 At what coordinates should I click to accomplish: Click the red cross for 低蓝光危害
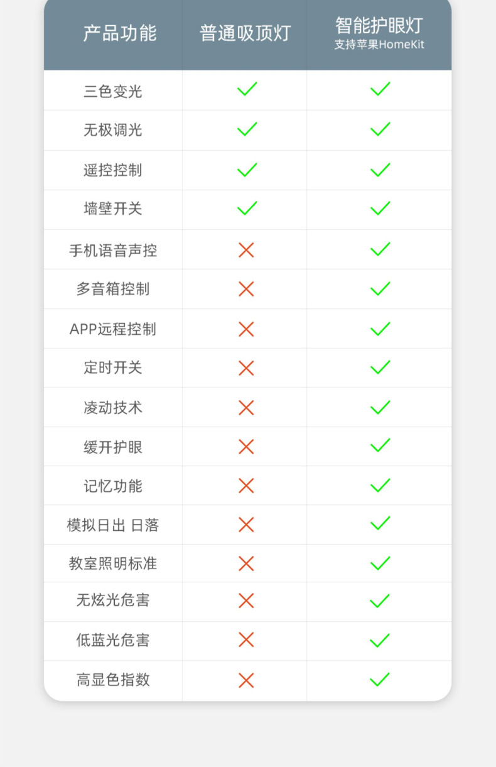pos(246,640)
